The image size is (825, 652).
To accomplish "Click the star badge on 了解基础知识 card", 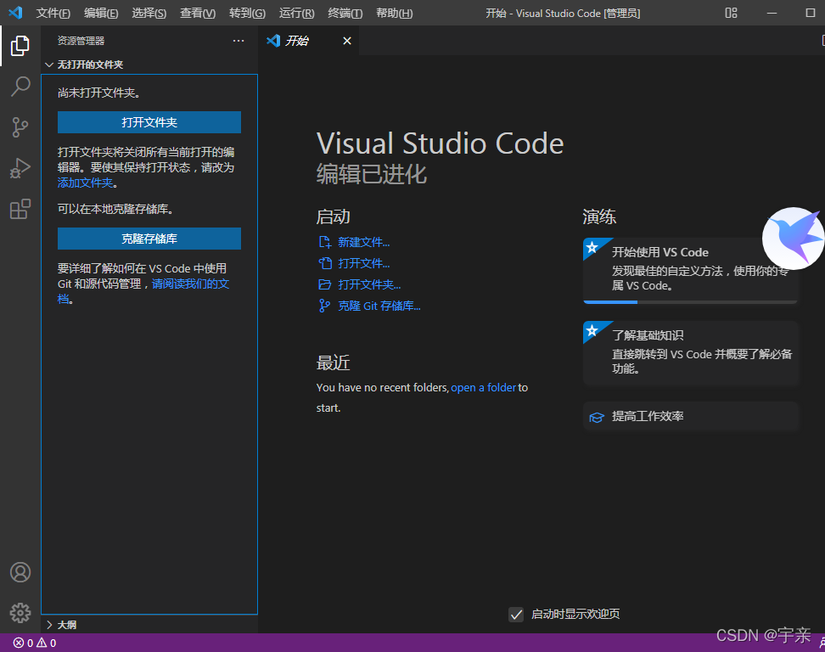I will pos(592,330).
